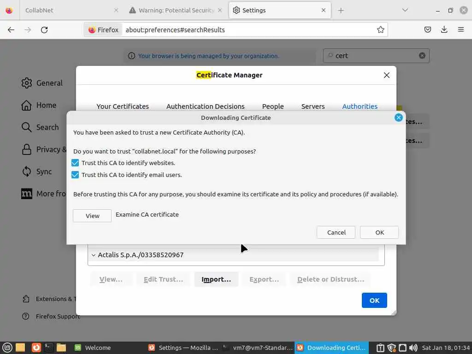Viewport: 472px width, 354px height.
Task: Switch to Warning: Potential Security tab
Action: [x=176, y=10]
